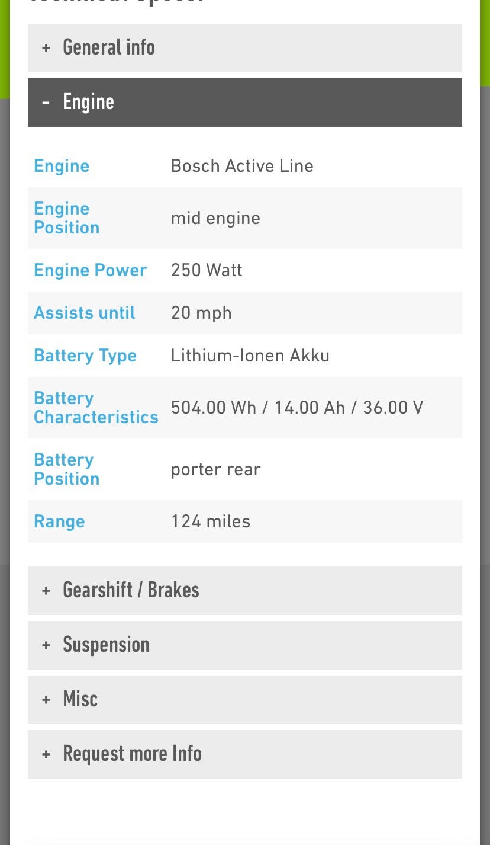Image resolution: width=490 pixels, height=845 pixels.
Task: Click the Engine Power label
Action: coord(90,270)
